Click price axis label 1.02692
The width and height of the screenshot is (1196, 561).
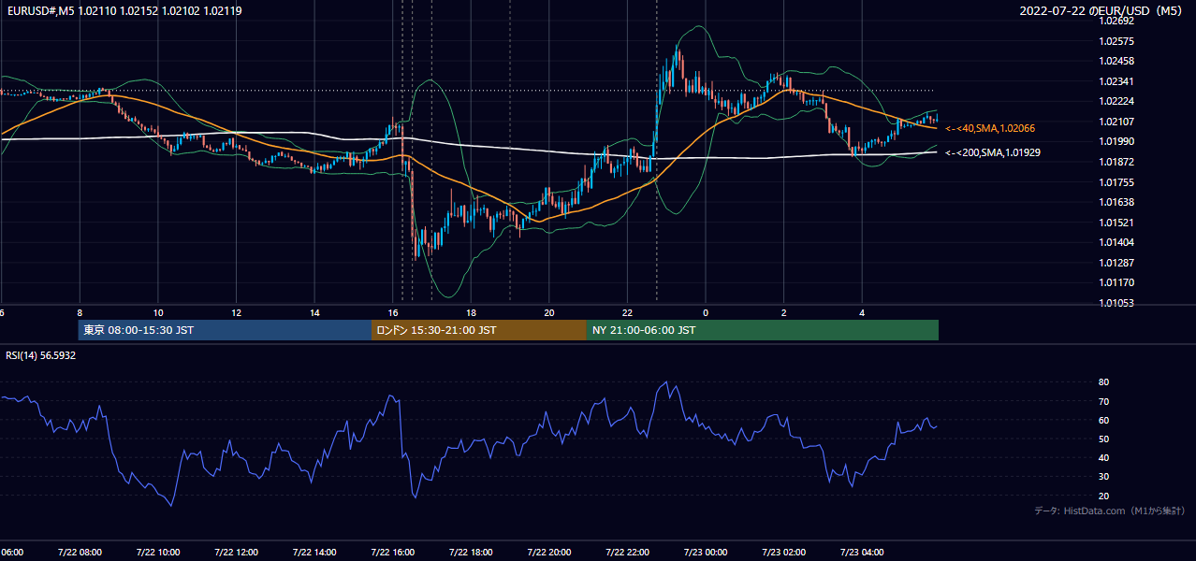(x=1116, y=22)
